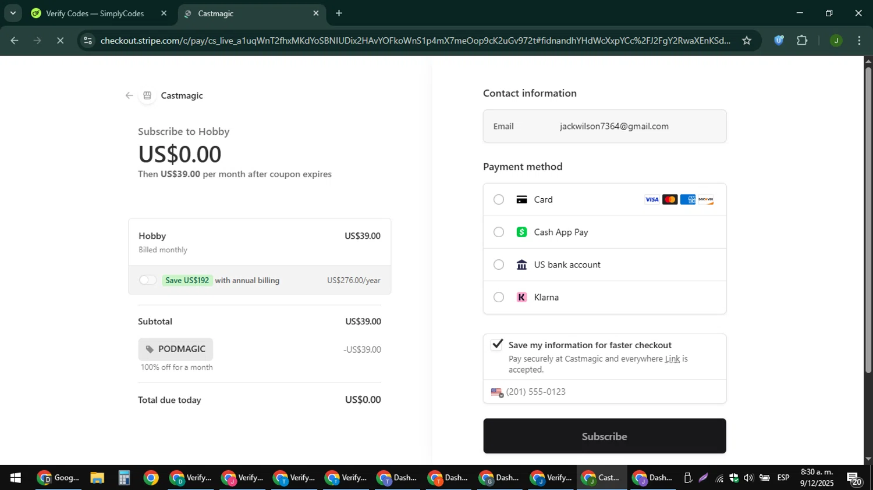The width and height of the screenshot is (873, 490).
Task: Uncheck Save my information for faster checkout
Action: pyautogui.click(x=496, y=344)
